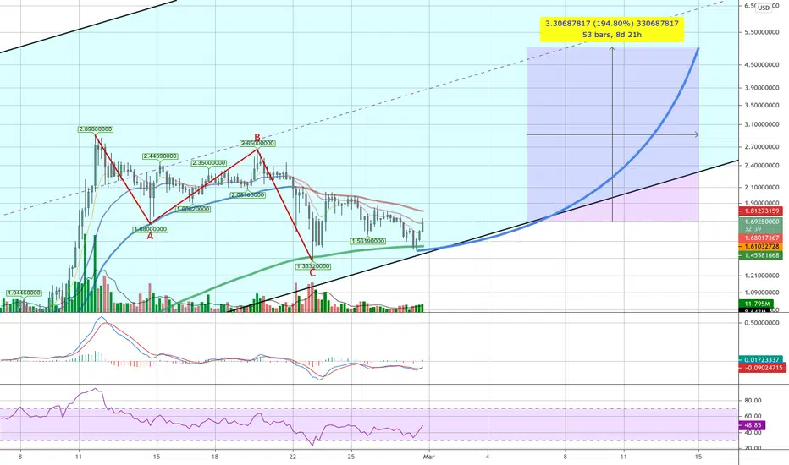Click the red 1.81273159 axis tag
789x465 pixels.
click(760, 211)
